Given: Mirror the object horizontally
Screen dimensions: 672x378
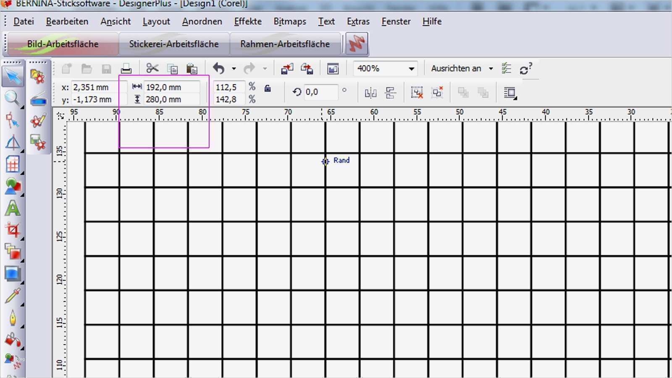Looking at the screenshot, I should tap(370, 93).
